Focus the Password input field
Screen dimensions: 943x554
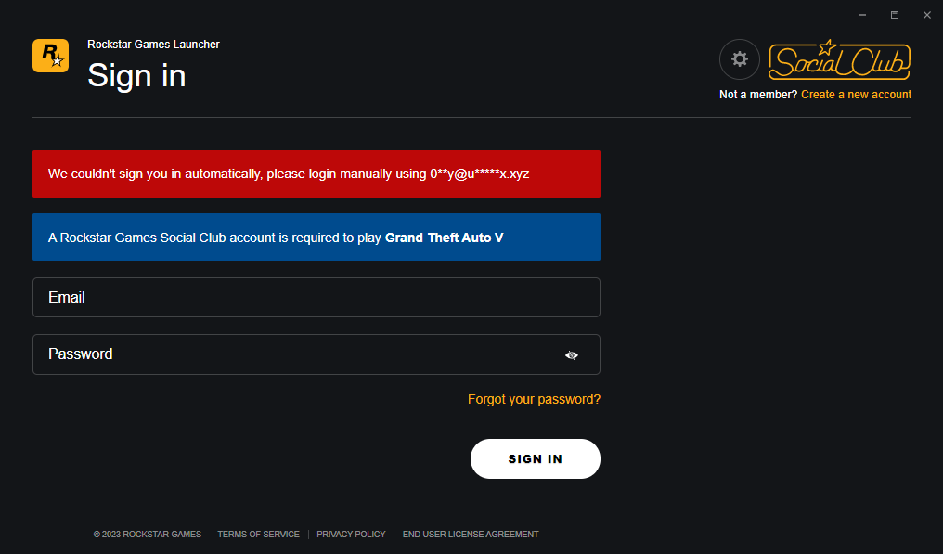point(316,354)
